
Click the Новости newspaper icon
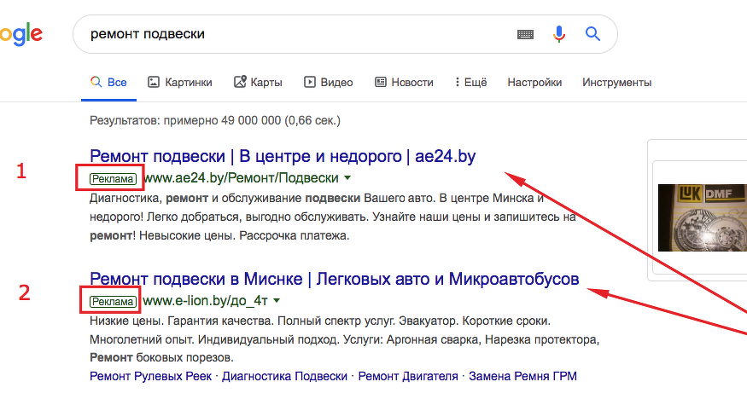click(x=380, y=82)
